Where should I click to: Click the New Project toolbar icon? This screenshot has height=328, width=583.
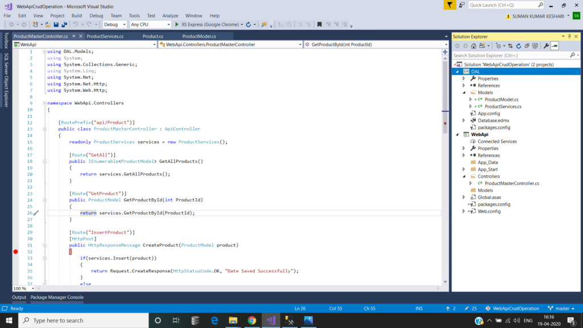35,24
